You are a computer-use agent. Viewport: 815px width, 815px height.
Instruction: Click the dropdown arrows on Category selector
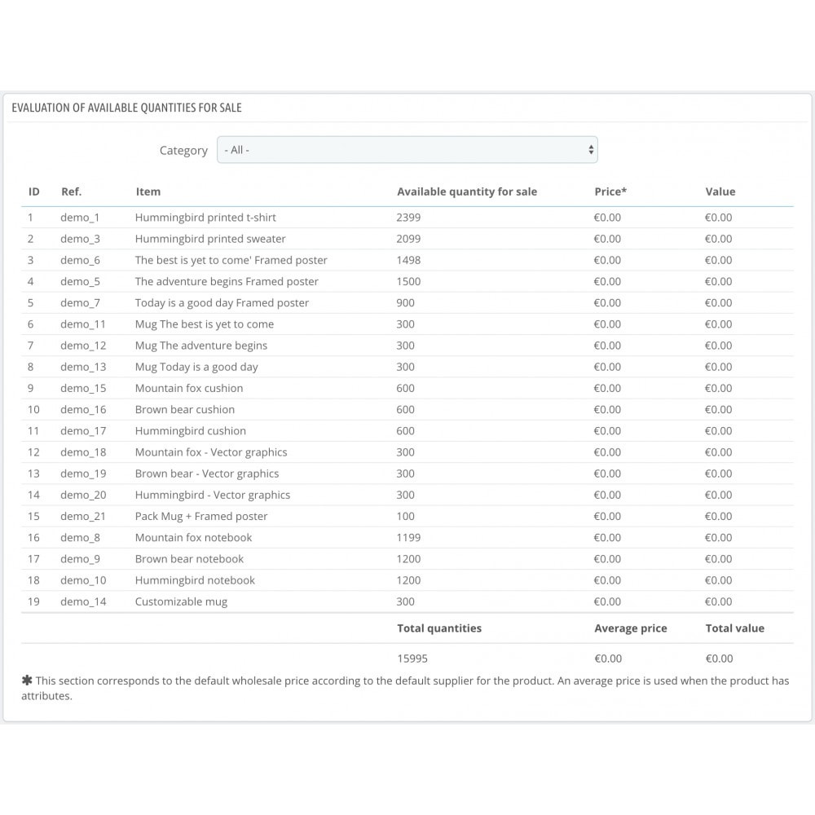point(591,150)
